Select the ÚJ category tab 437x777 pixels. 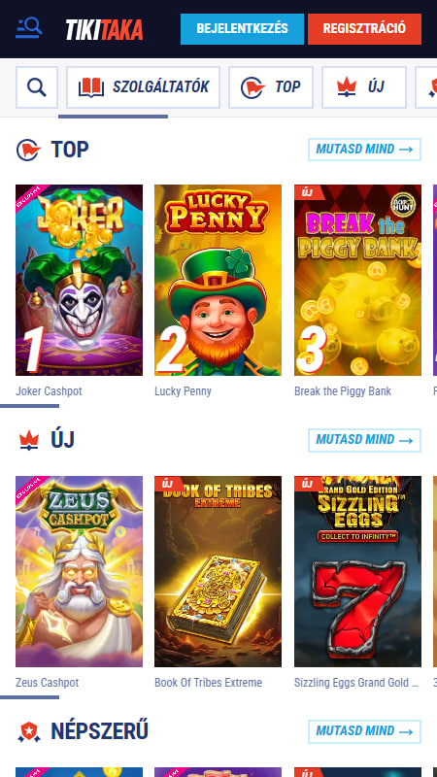coord(363,87)
